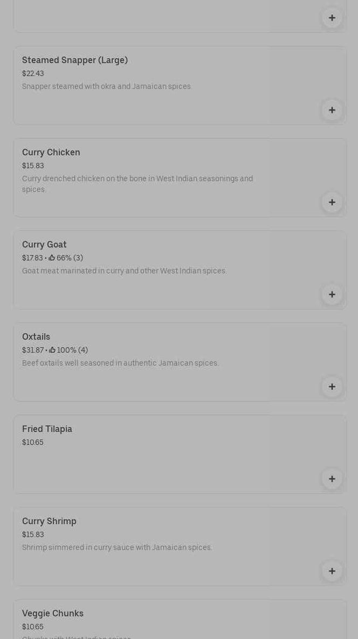Choose the Curry Shrimp item title

tap(49, 521)
